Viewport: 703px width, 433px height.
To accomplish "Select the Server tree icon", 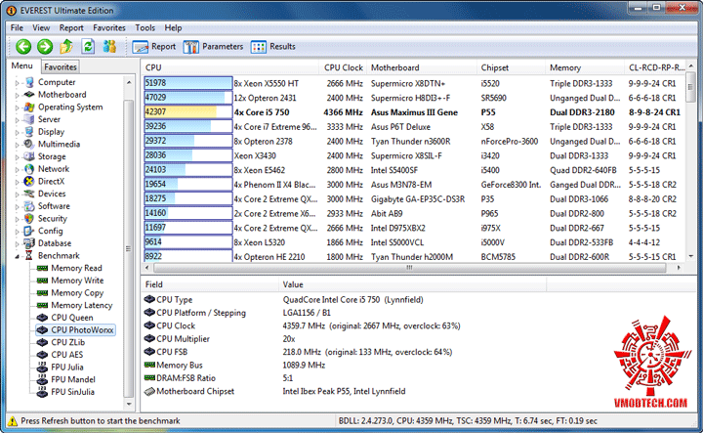I will pyautogui.click(x=29, y=119).
